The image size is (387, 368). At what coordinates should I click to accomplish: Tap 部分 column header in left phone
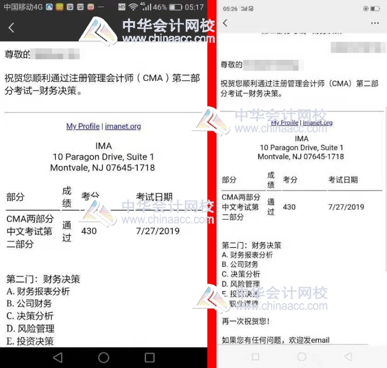15,197
